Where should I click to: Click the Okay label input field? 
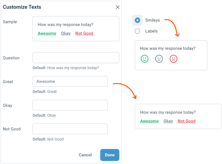pyautogui.click(x=70, y=105)
